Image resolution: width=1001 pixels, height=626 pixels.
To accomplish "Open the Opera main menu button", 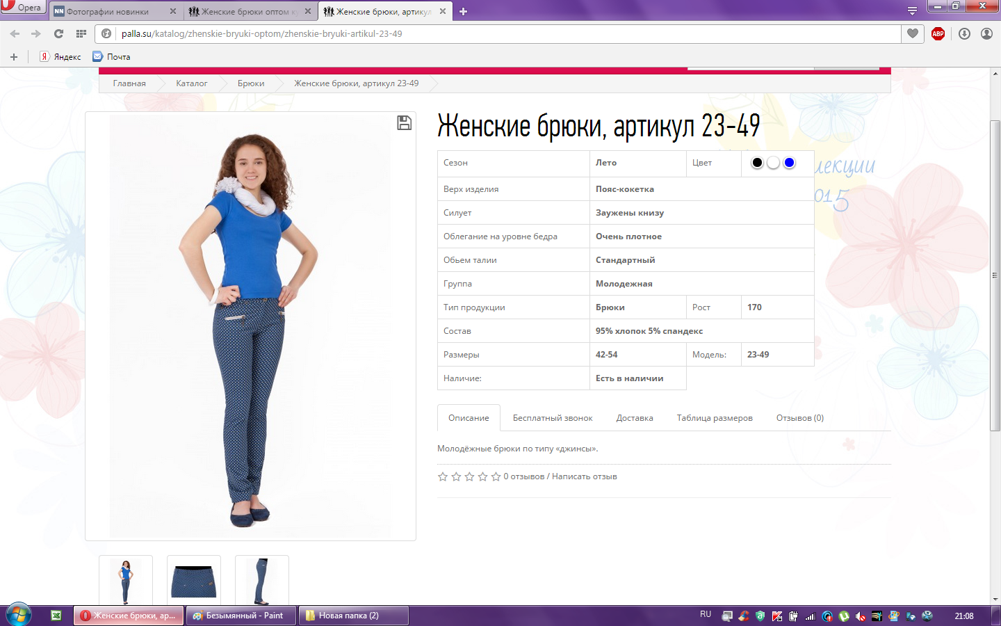I will pyautogui.click(x=23, y=7).
